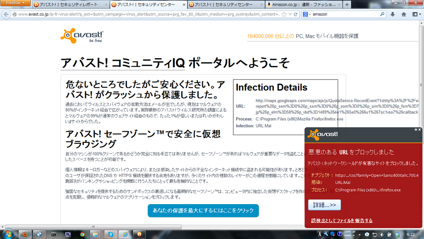
Task: Click the power plug tray icon
Action: 389,235
